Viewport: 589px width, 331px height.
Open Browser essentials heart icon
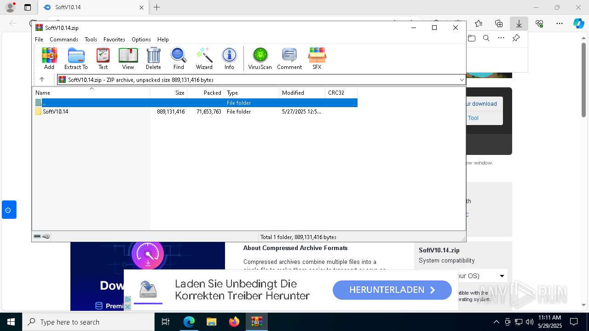tap(539, 23)
